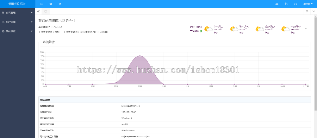Toggle the sidebar collapse icon in top bar
317x138 pixels.
[42, 4]
